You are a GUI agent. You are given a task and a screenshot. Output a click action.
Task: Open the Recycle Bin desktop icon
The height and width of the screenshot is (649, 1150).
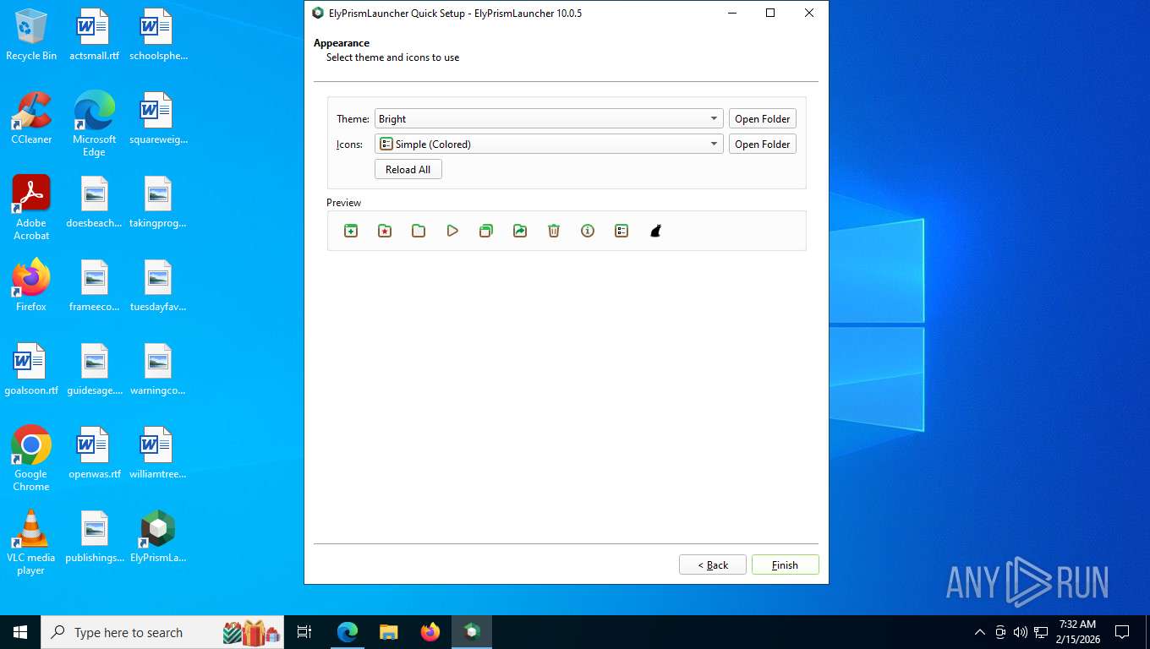pos(31,35)
